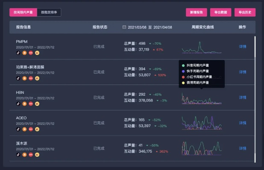Click the 已完成 status in the AOEO row
The width and height of the screenshot is (264, 170).
click(99, 123)
